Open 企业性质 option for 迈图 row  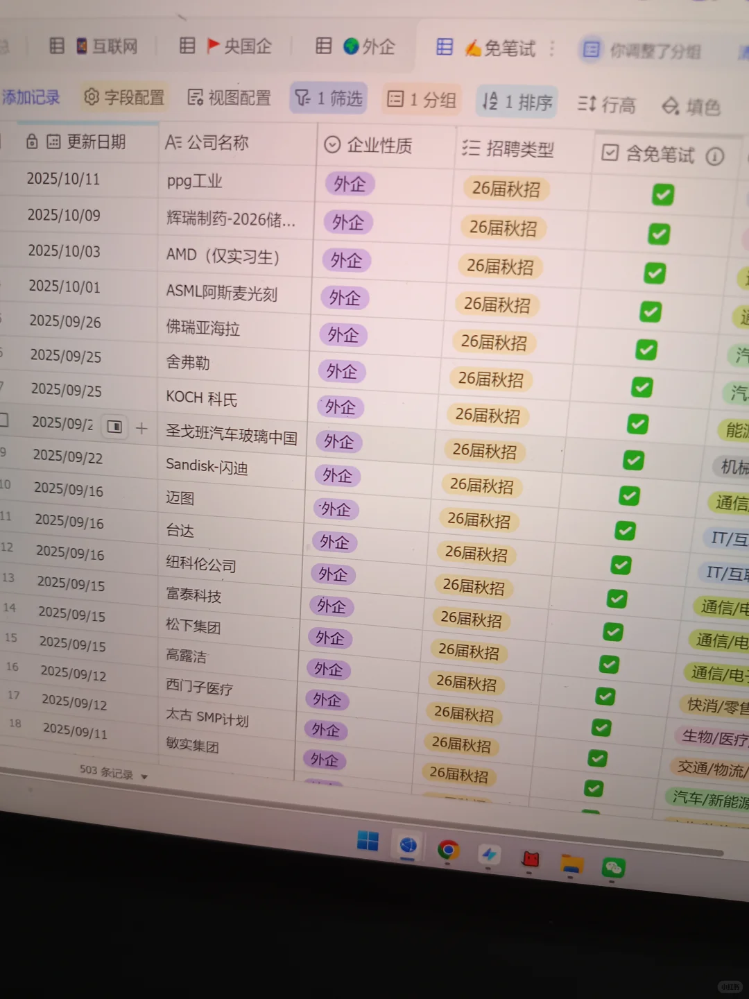pos(336,509)
